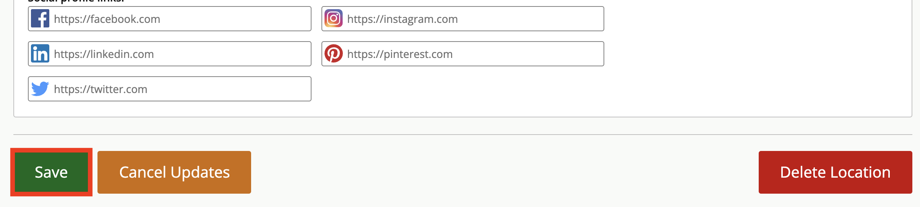The width and height of the screenshot is (920, 207).
Task: Click the Pinterest logo icon
Action: coord(334,54)
